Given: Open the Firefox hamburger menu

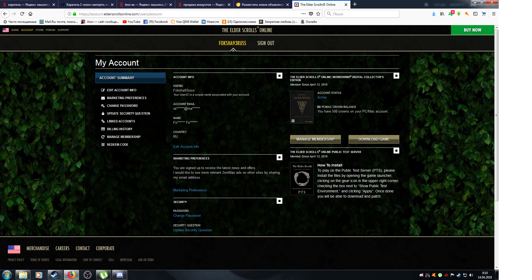Looking at the screenshot, I should [x=494, y=14].
